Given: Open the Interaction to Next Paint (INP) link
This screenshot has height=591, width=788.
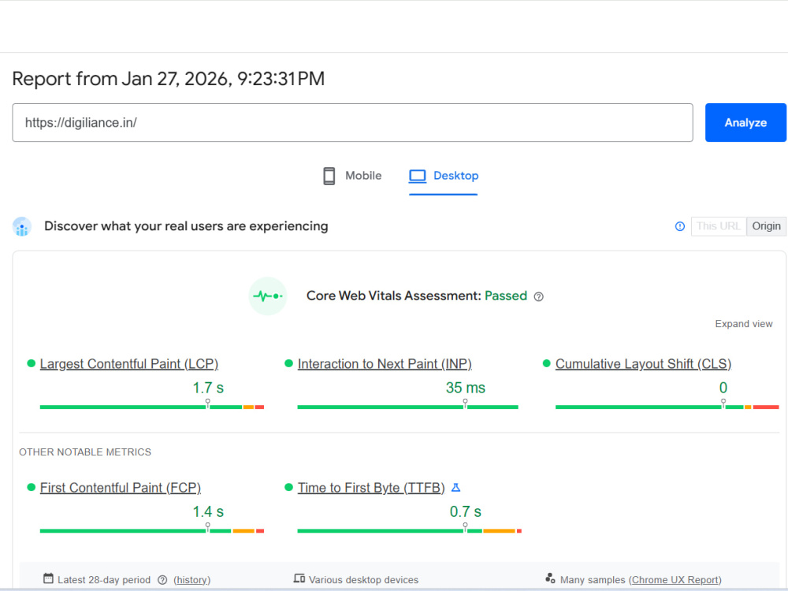Looking at the screenshot, I should 385,364.
